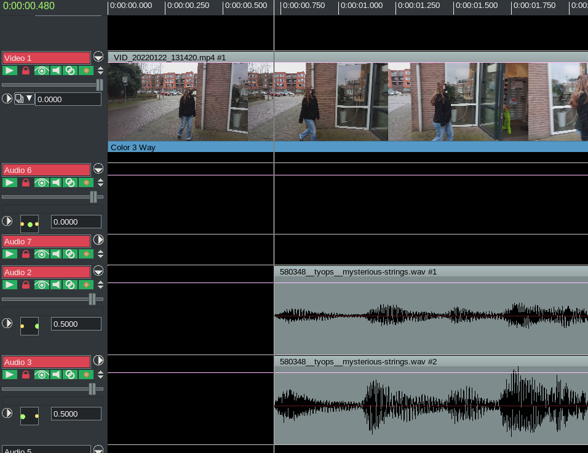Collapse the Video 1 track with its expander
This screenshot has height=453, width=588.
click(98, 57)
